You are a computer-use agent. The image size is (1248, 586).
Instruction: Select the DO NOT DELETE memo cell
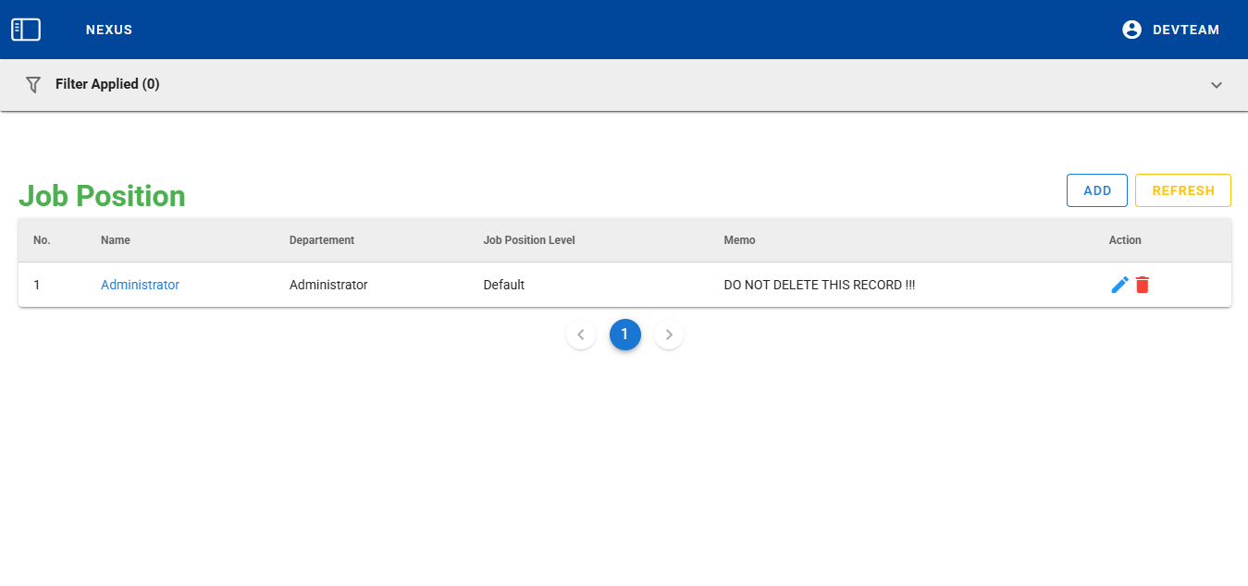click(819, 285)
